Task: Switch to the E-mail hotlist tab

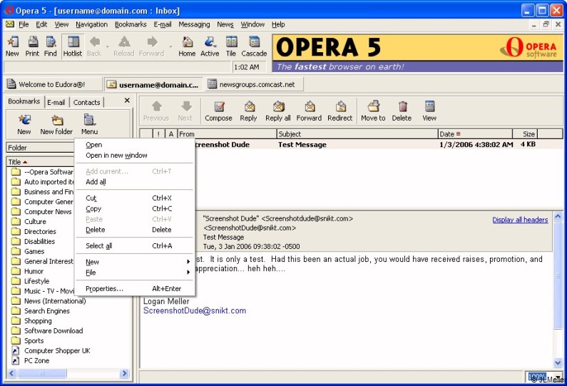Action: pos(56,102)
